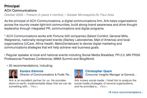
Task: Click the arrow icon after Kendra's View
Action: pos(37,87)
